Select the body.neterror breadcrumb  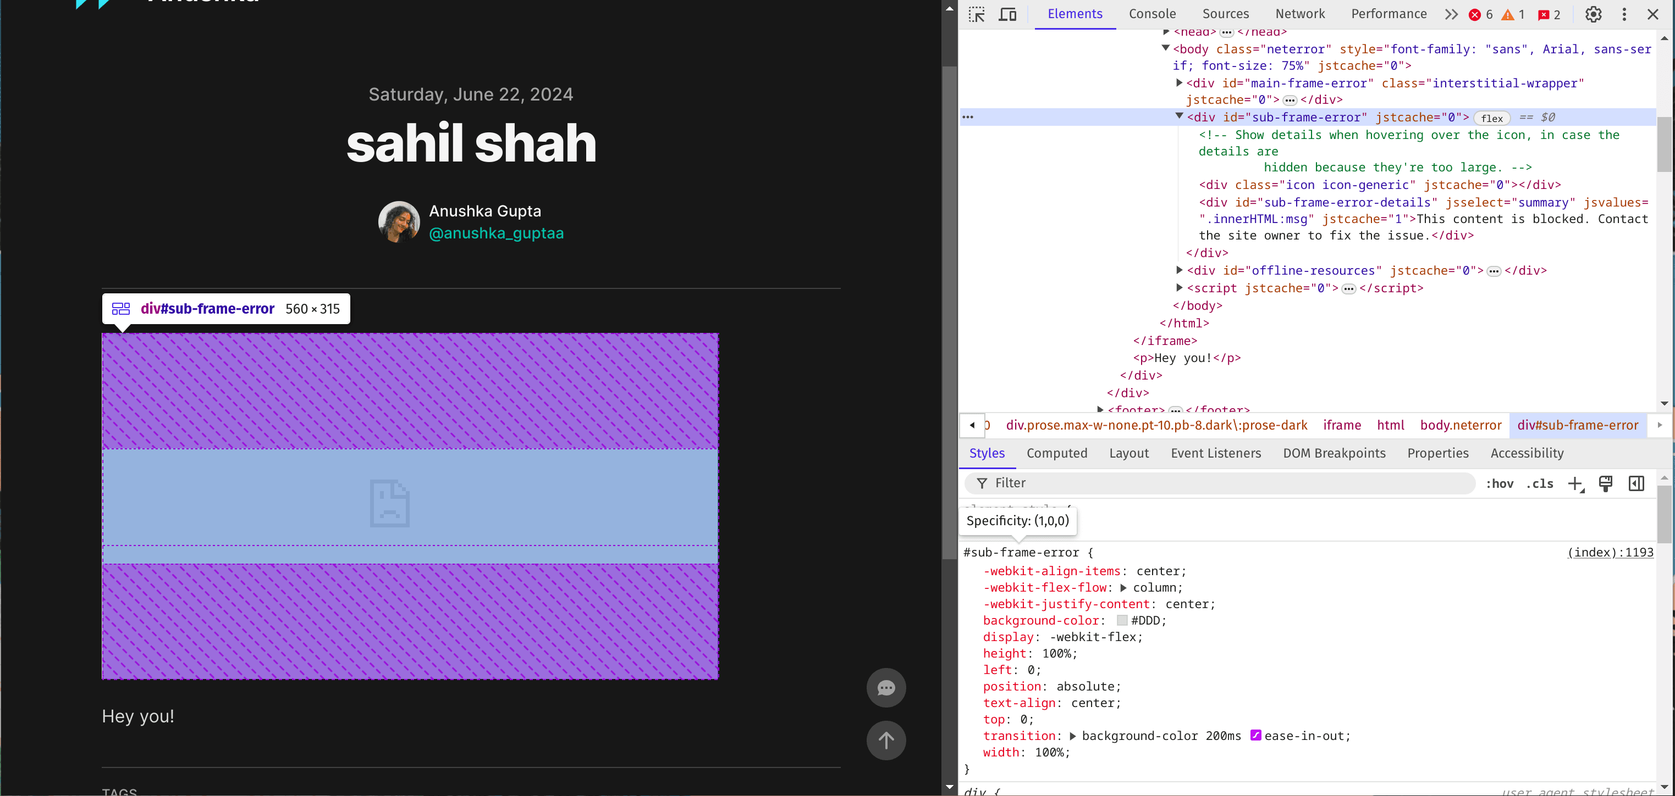(x=1461, y=425)
